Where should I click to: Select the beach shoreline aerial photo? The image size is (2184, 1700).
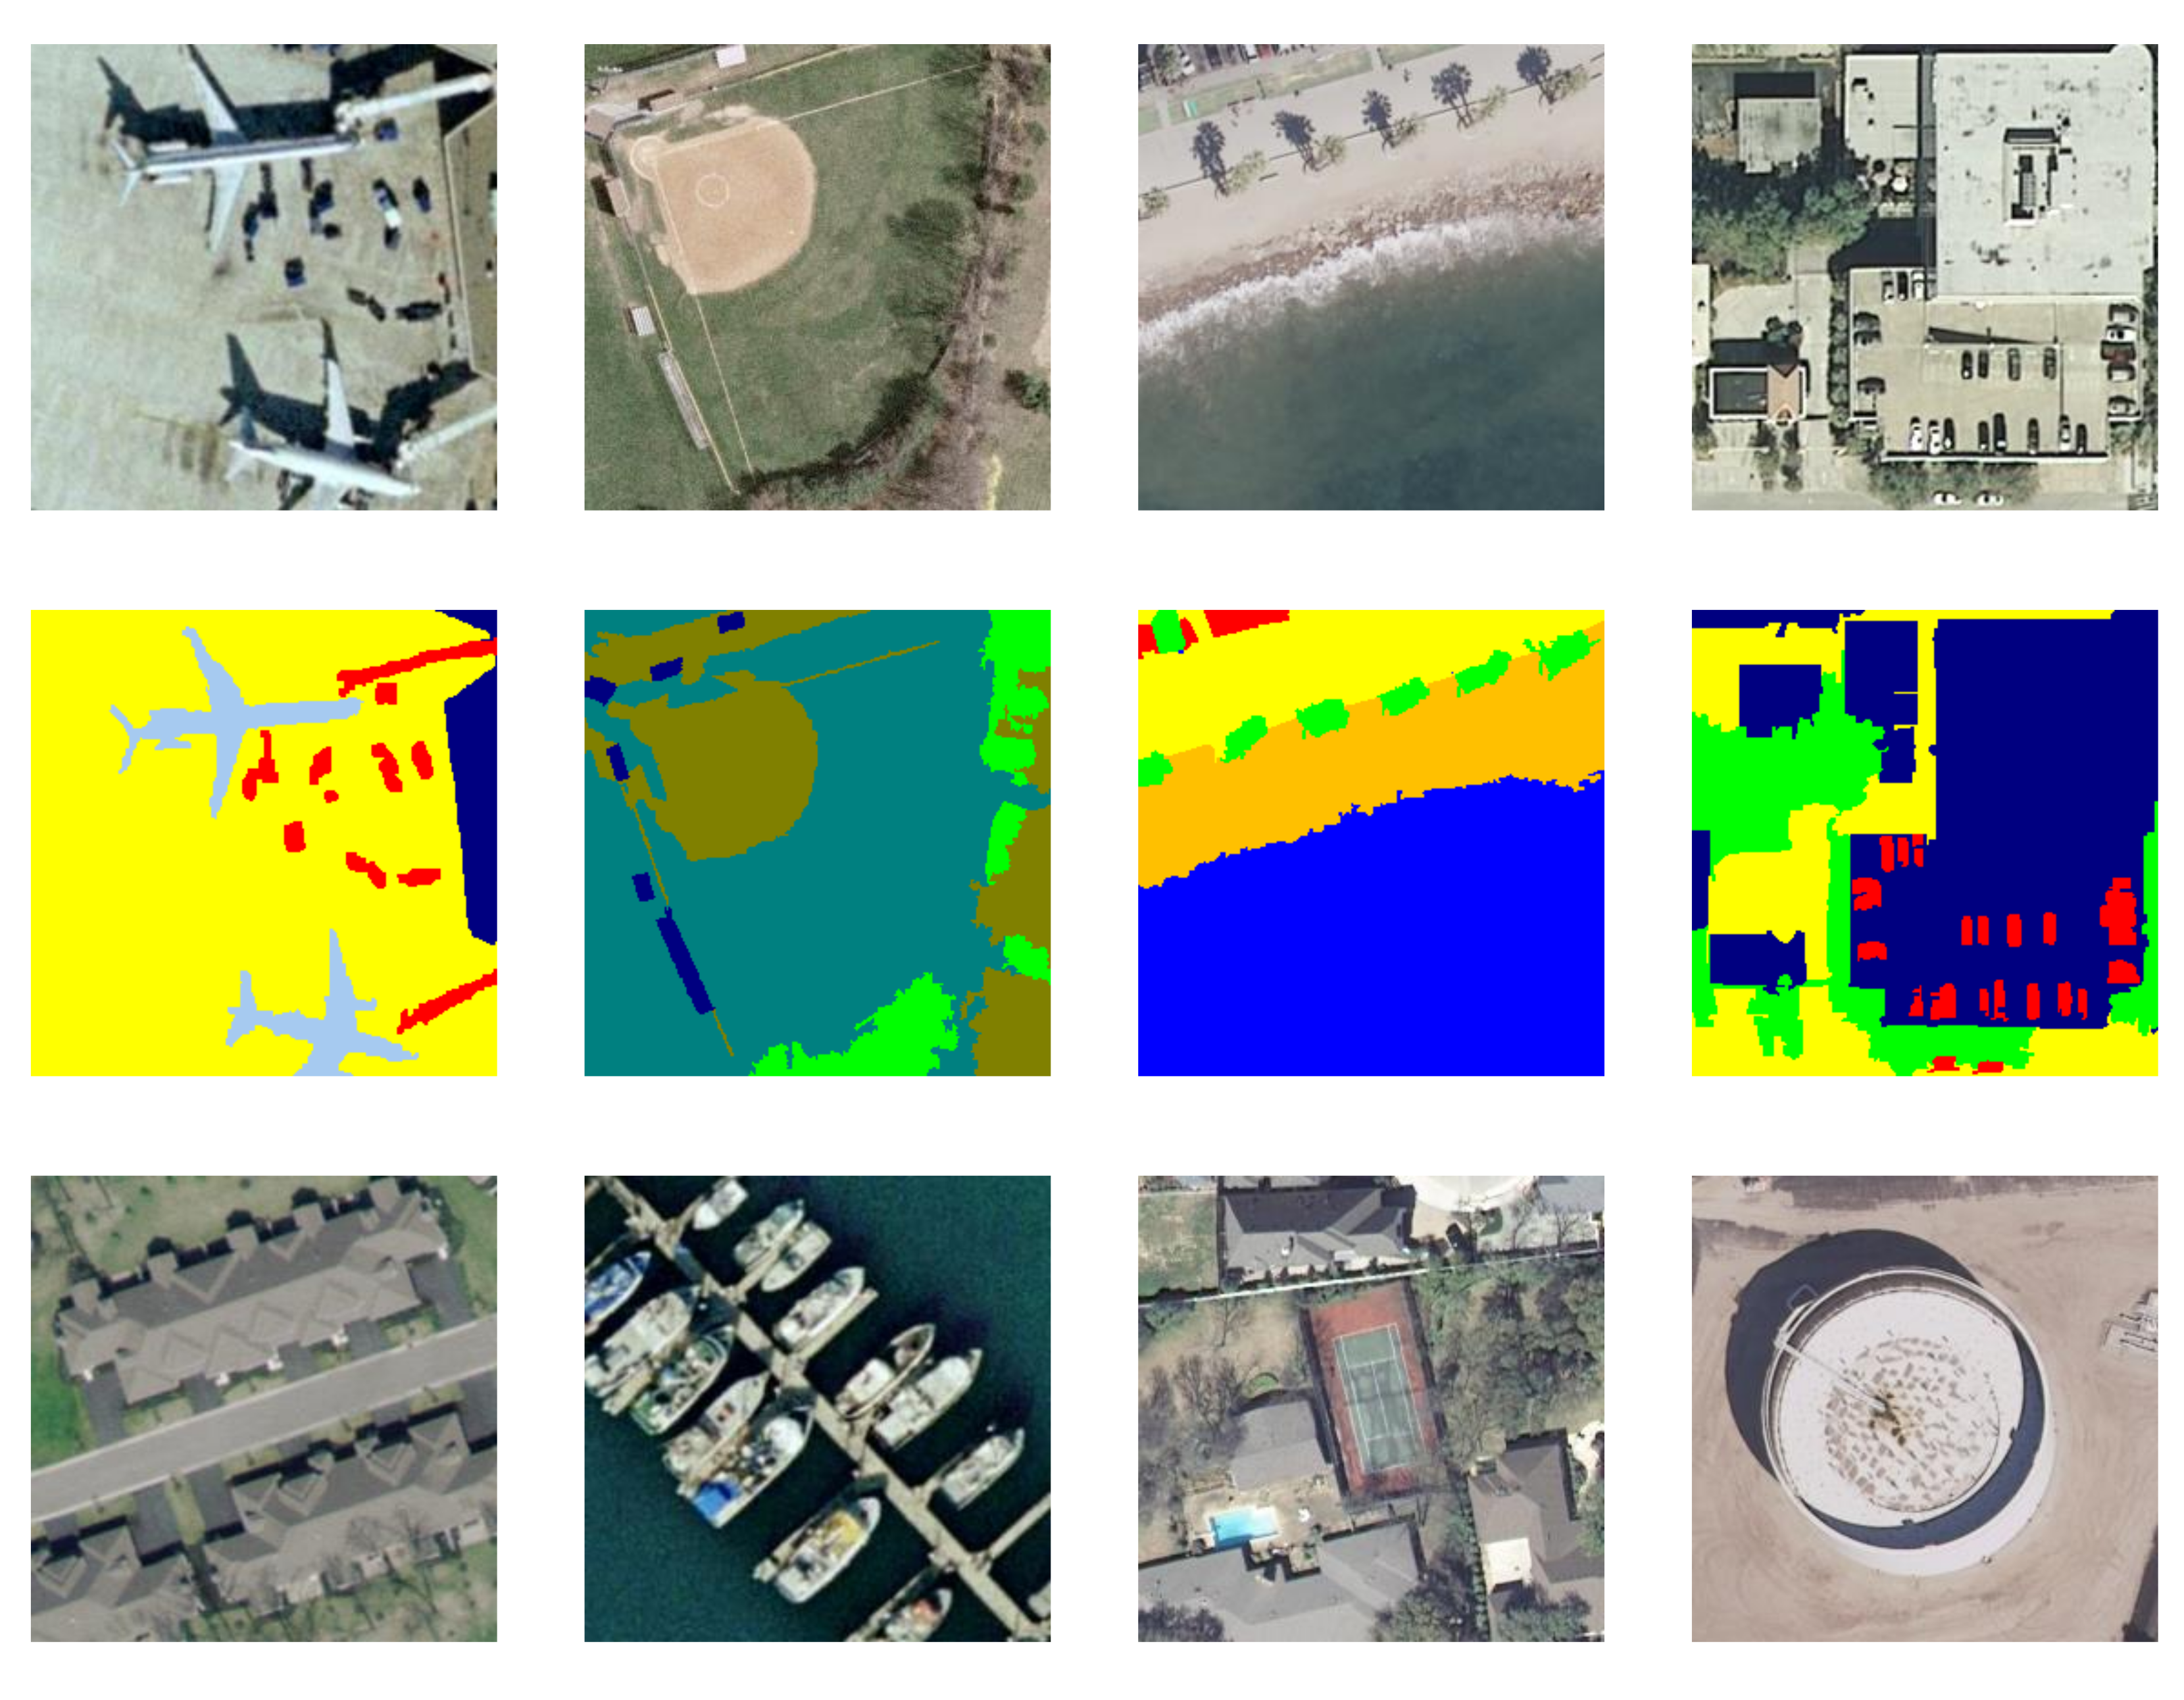1371,277
